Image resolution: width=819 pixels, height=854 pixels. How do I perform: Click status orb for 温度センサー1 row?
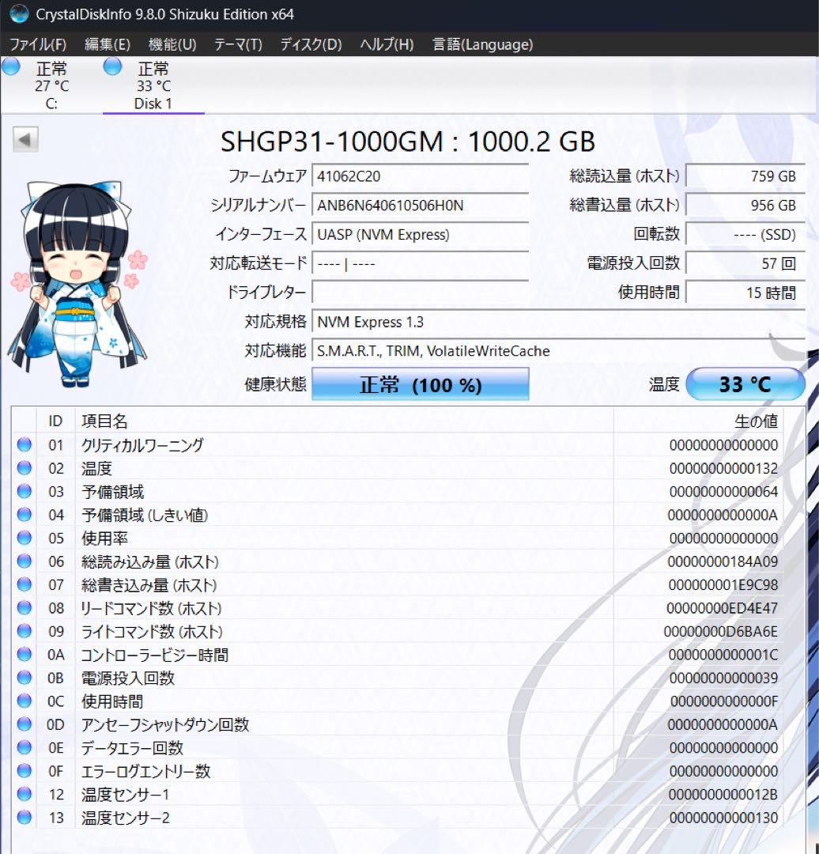coord(24,794)
